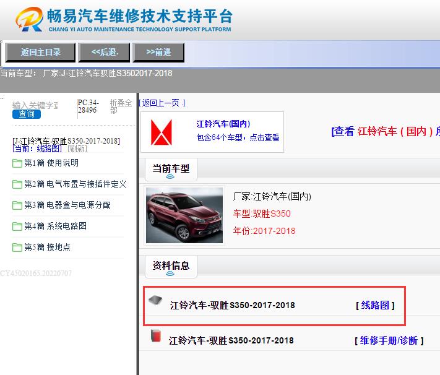
Task: Open folder icon of 第1篇 使用说明
Action: (17, 163)
